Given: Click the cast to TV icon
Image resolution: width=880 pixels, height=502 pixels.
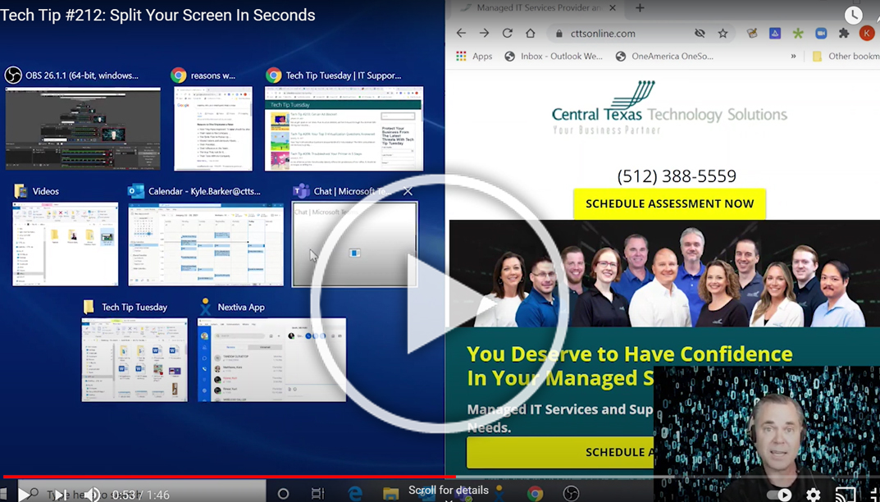Looking at the screenshot, I should pyautogui.click(x=846, y=495).
